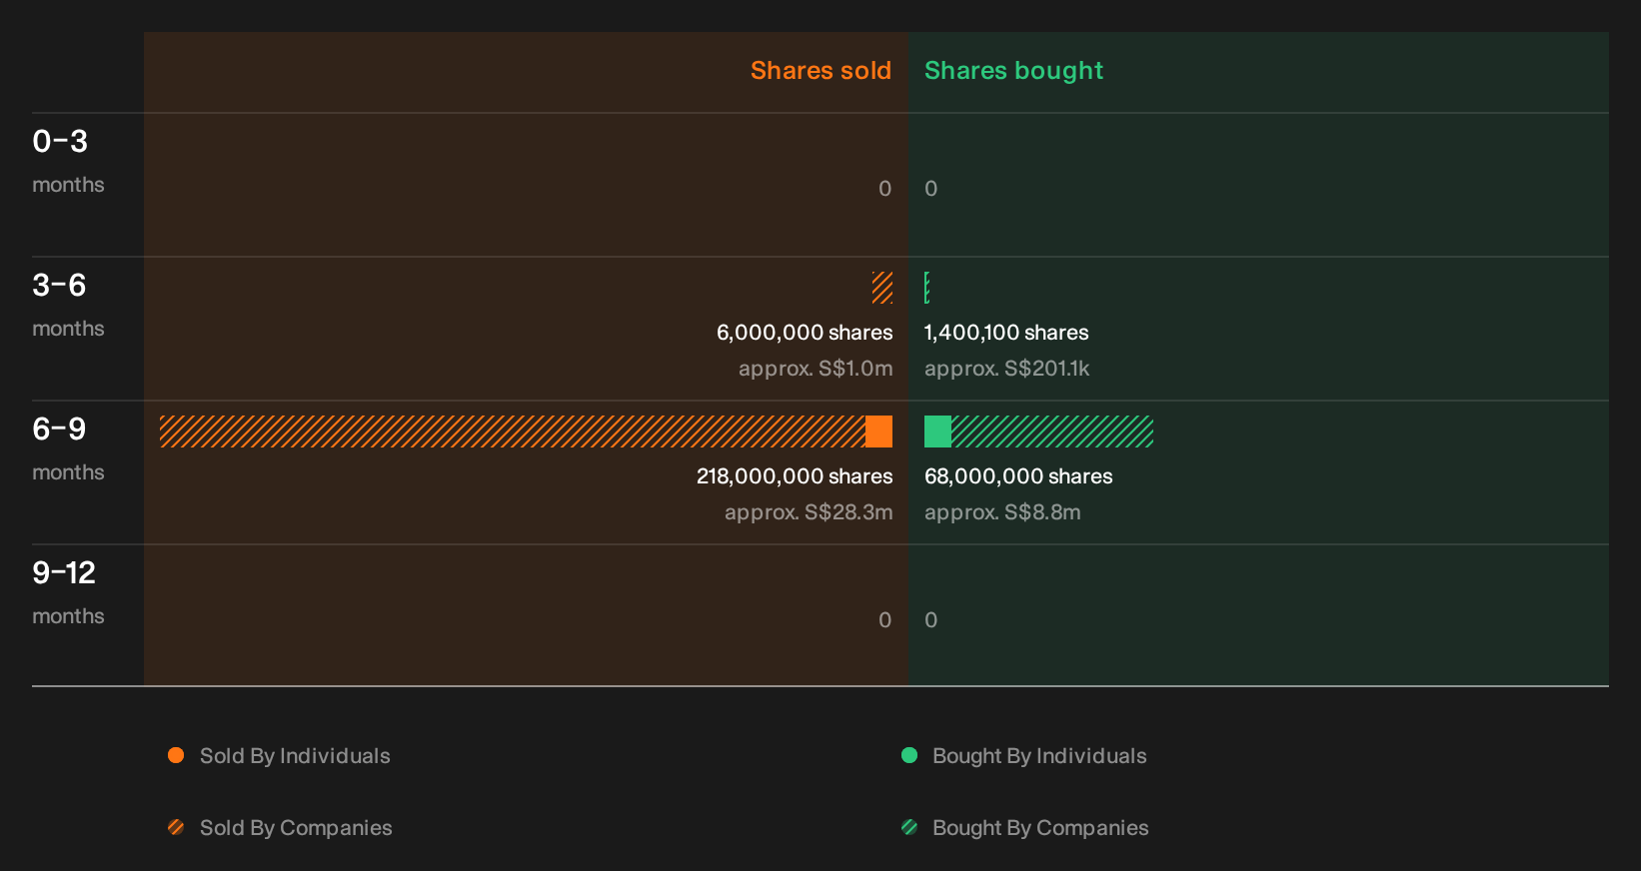This screenshot has height=871, width=1641.
Task: Click the solid orange sold-by-individuals bar segment
Action: [878, 432]
